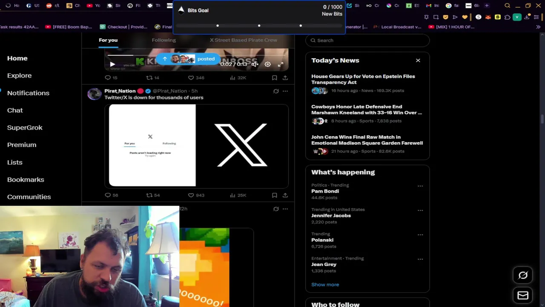Expand the bookmarks bar overflow chevron
This screenshot has width=545, height=307.
point(538,27)
